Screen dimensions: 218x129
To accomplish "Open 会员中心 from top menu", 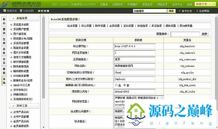I will click(177, 4).
